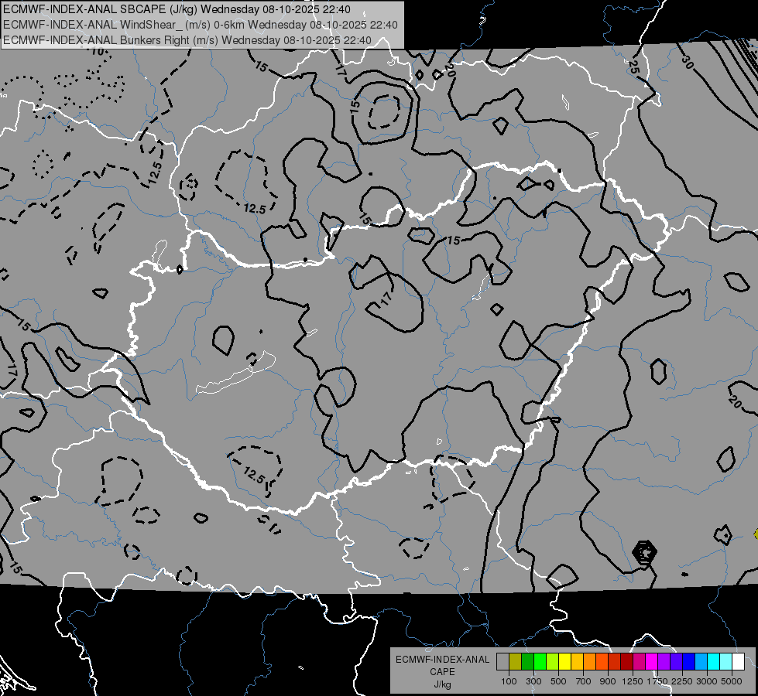Select the brick-red swatch after 900
The height and width of the screenshot is (696, 758).
[615, 662]
